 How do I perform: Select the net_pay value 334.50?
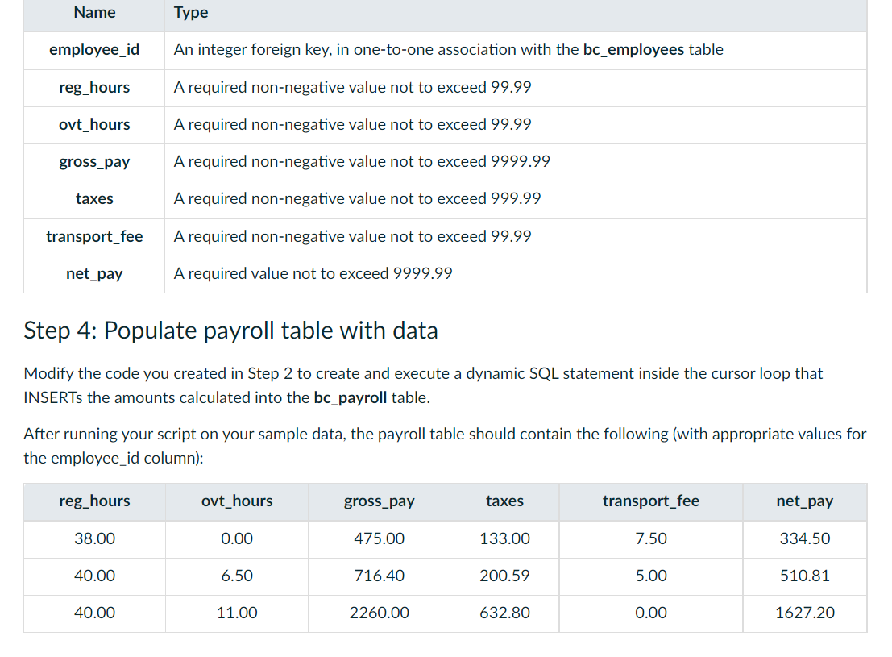804,538
